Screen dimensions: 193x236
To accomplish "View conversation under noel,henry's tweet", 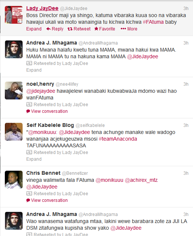I will click(47, 111).
